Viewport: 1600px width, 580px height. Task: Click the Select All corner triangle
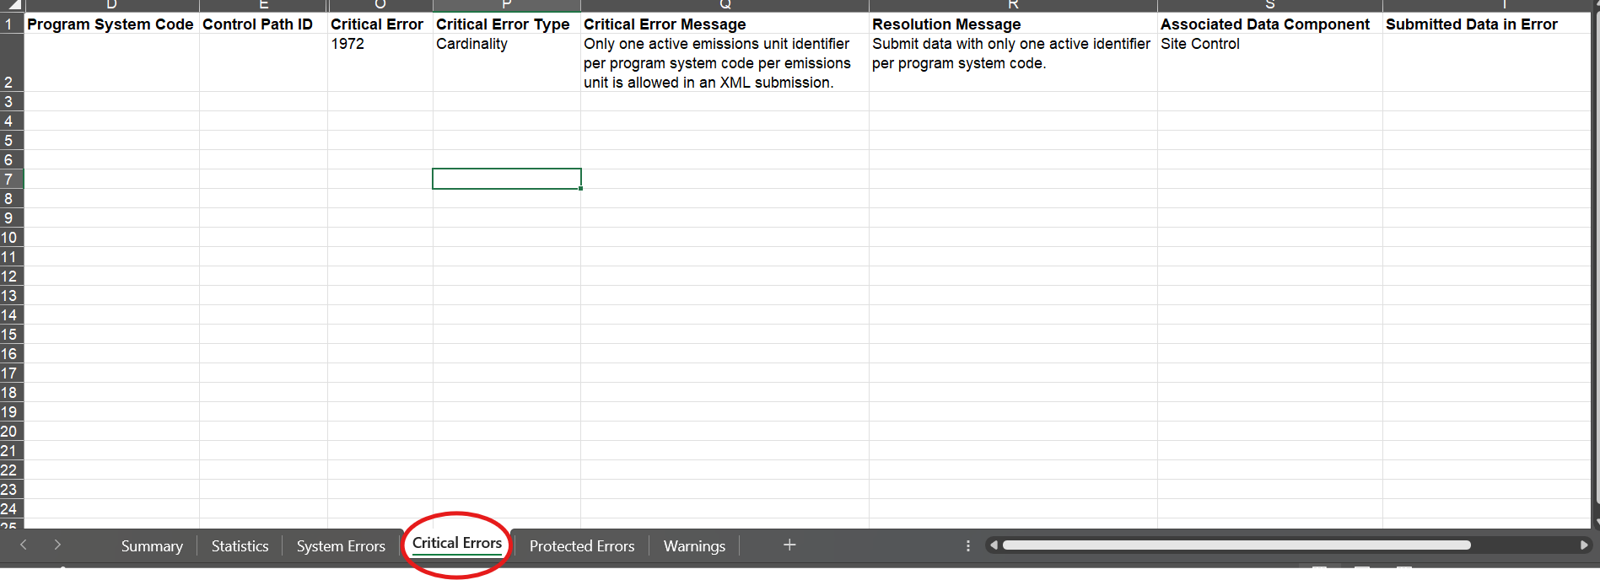pyautogui.click(x=13, y=5)
